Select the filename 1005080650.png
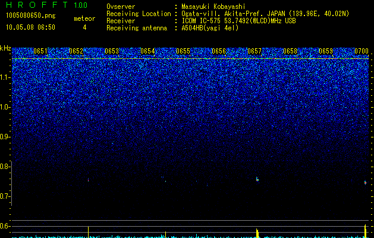This screenshot has width=374, height=238. click(31, 15)
